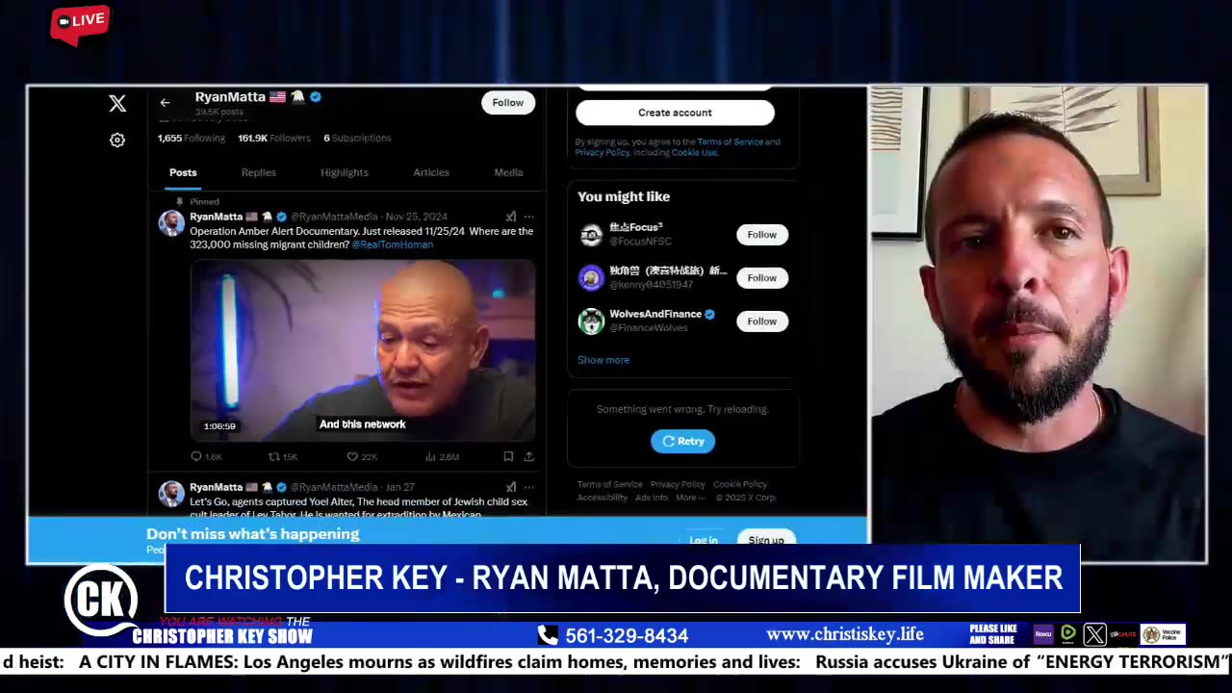
Task: Click Sign up in the bottom bar
Action: tap(766, 539)
